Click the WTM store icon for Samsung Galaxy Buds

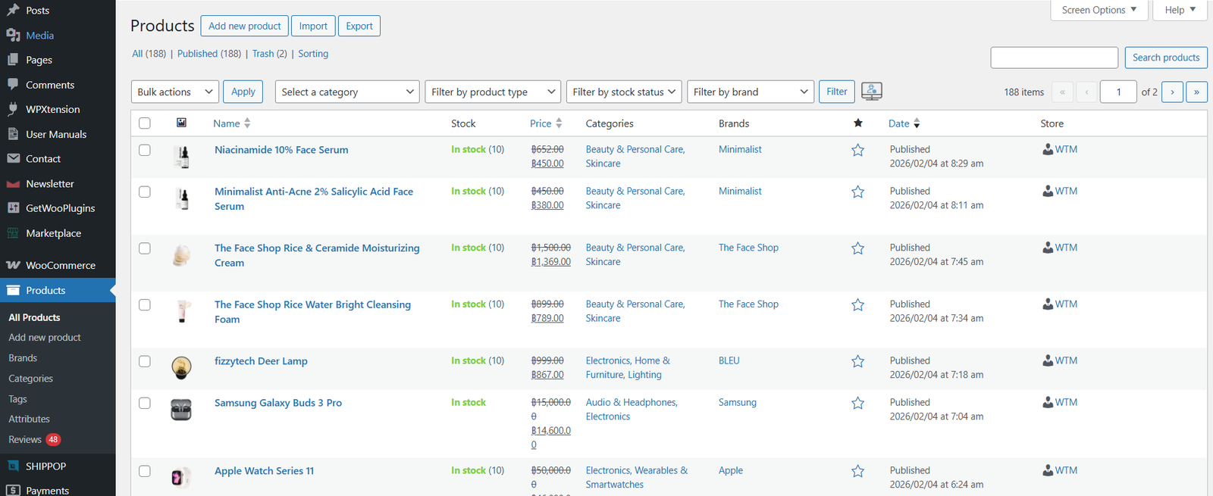point(1048,402)
